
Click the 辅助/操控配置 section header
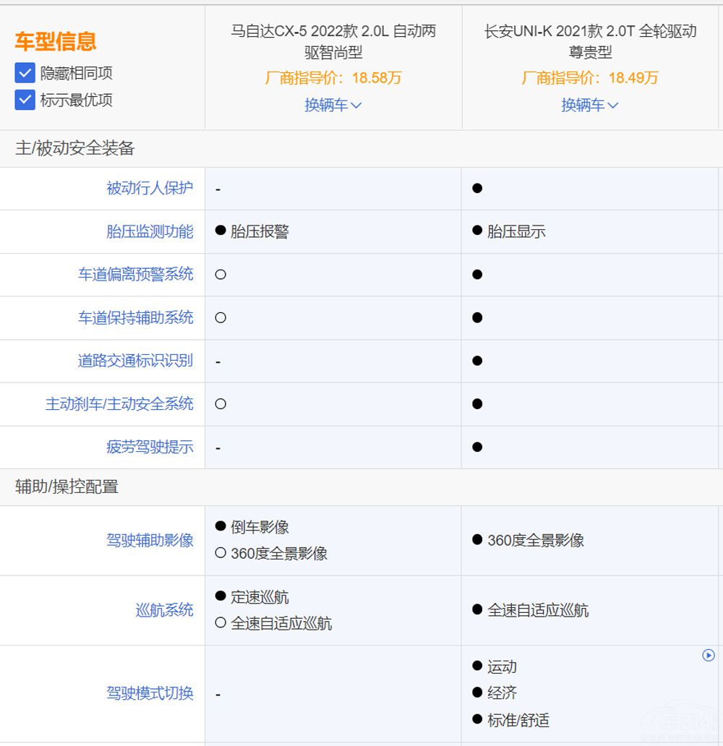coord(65,488)
